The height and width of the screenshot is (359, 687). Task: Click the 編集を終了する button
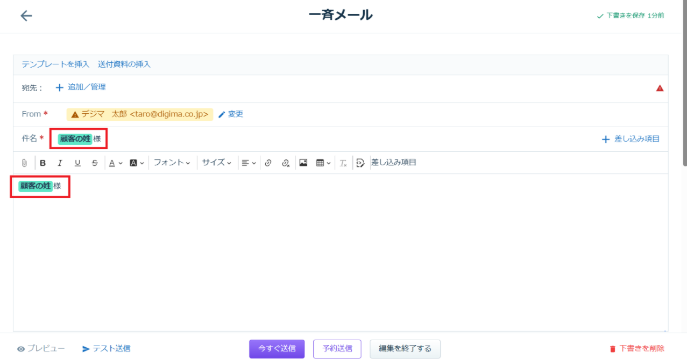coord(405,349)
